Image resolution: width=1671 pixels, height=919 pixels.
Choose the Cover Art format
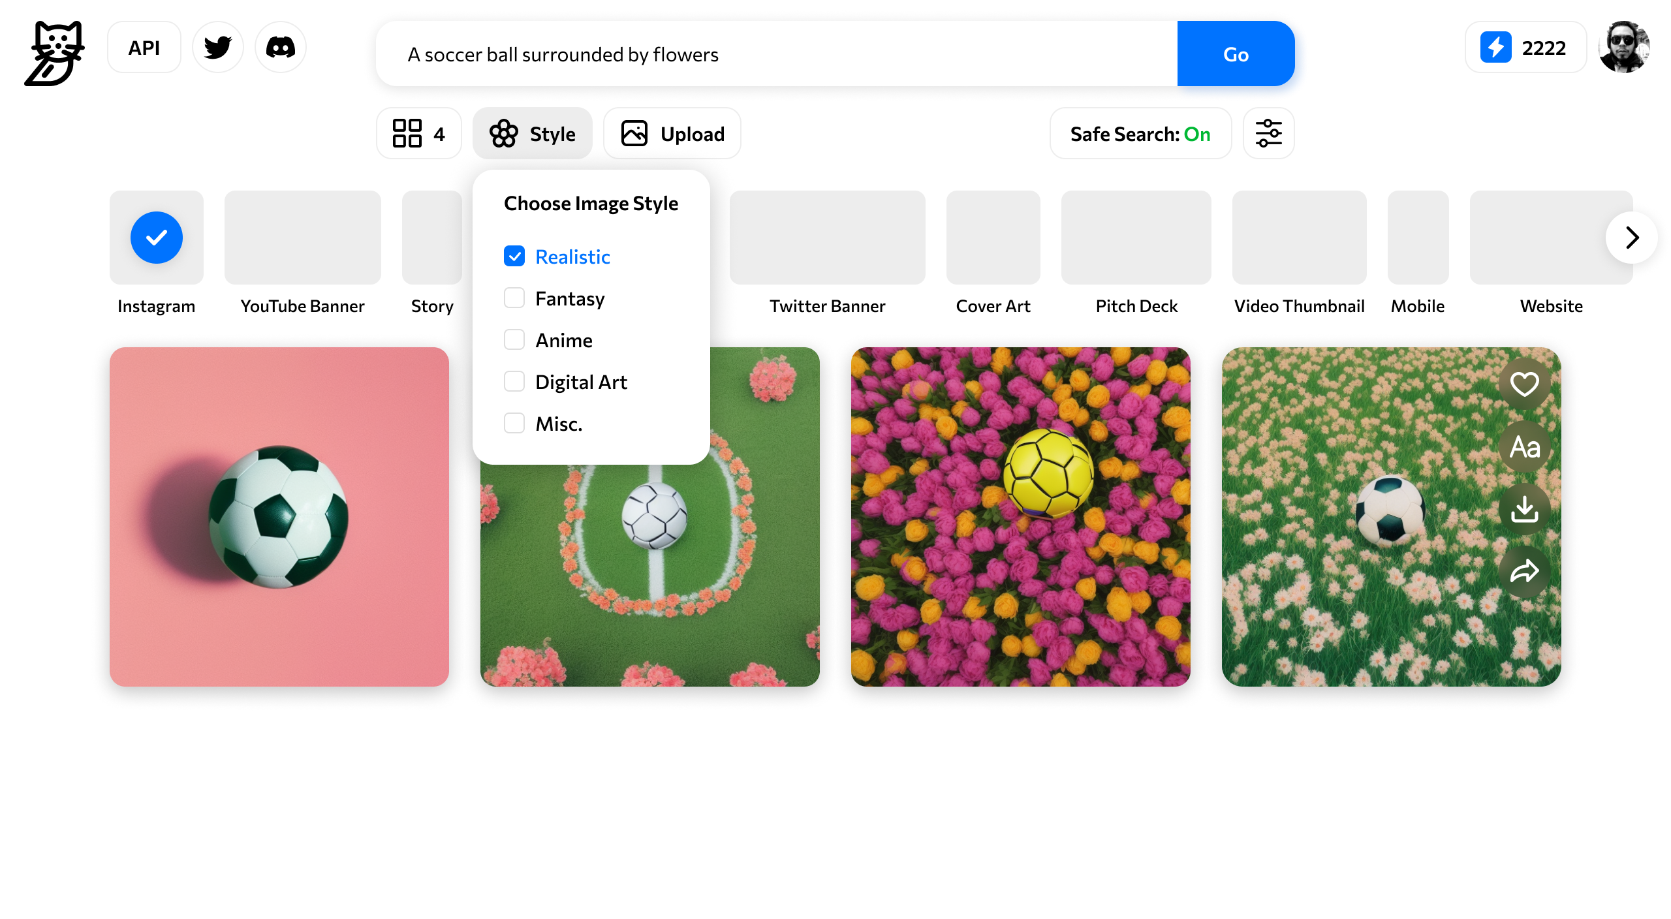[993, 238]
